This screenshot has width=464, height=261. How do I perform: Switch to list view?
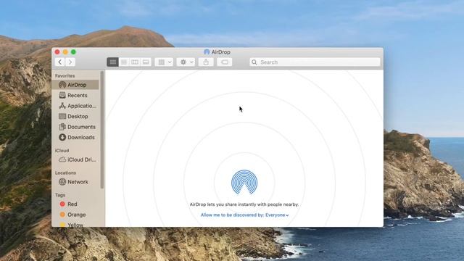click(124, 62)
